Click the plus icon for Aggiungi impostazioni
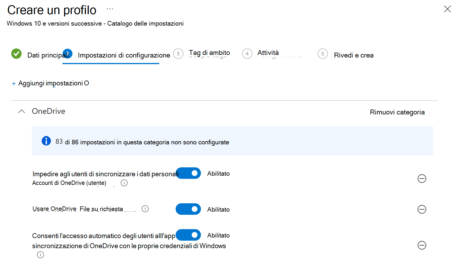457x272 pixels. click(14, 84)
